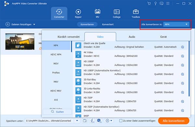Choose the 3D Rot-Blau preset
The width and height of the screenshot is (195, 127).
pos(130,81)
